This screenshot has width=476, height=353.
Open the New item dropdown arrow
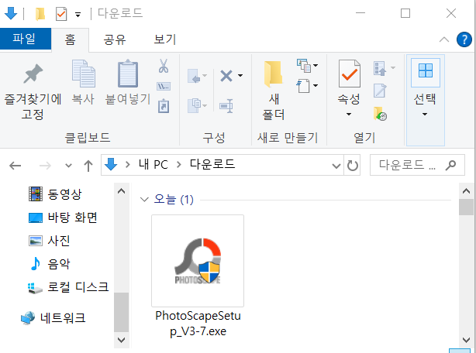point(316,66)
